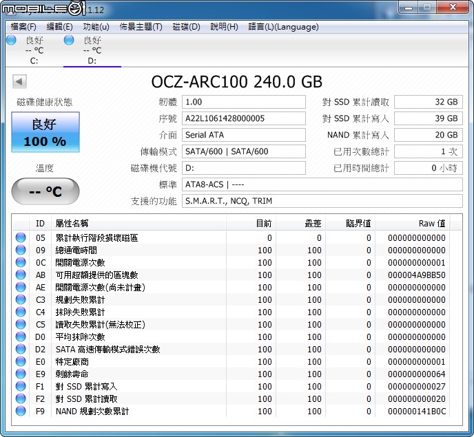This screenshot has width=474, height=437.
Task: Click the Raw 值 column header
Action: (x=412, y=224)
